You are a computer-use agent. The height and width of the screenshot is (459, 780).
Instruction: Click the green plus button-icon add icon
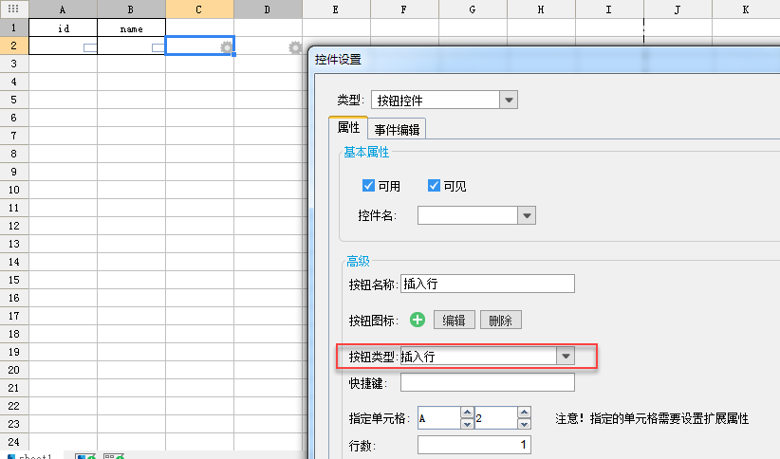(x=418, y=320)
